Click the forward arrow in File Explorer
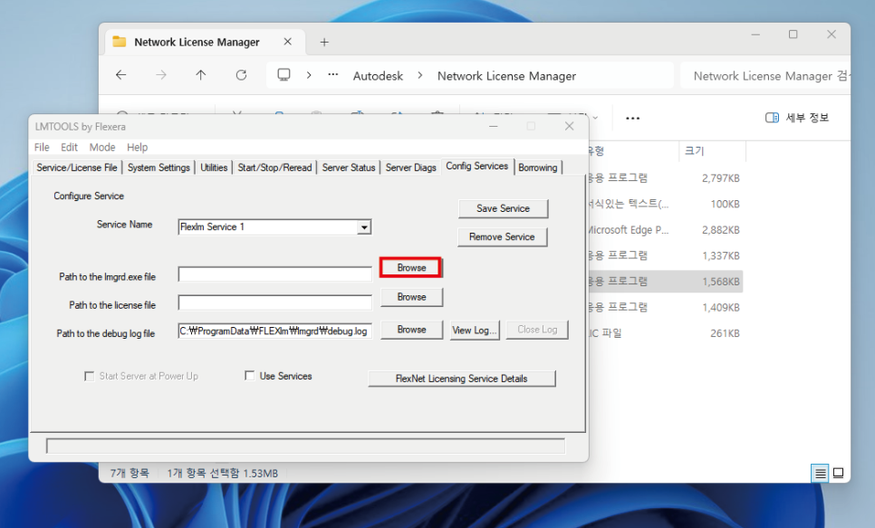Viewport: 875px width, 528px height. click(161, 75)
